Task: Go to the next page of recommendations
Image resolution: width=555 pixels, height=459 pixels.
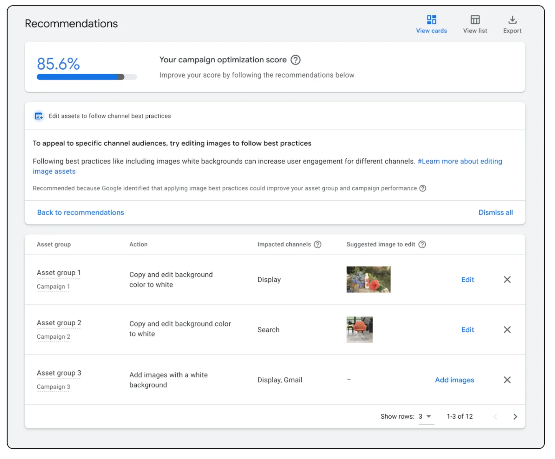Action: pos(515,416)
